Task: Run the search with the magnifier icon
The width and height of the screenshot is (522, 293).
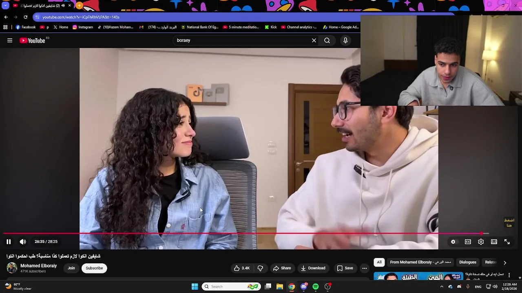Action: (327, 40)
